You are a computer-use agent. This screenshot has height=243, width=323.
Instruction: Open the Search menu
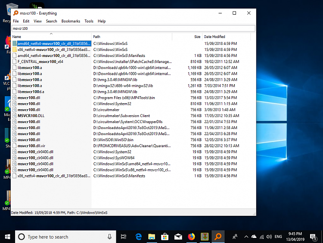coord(51,21)
